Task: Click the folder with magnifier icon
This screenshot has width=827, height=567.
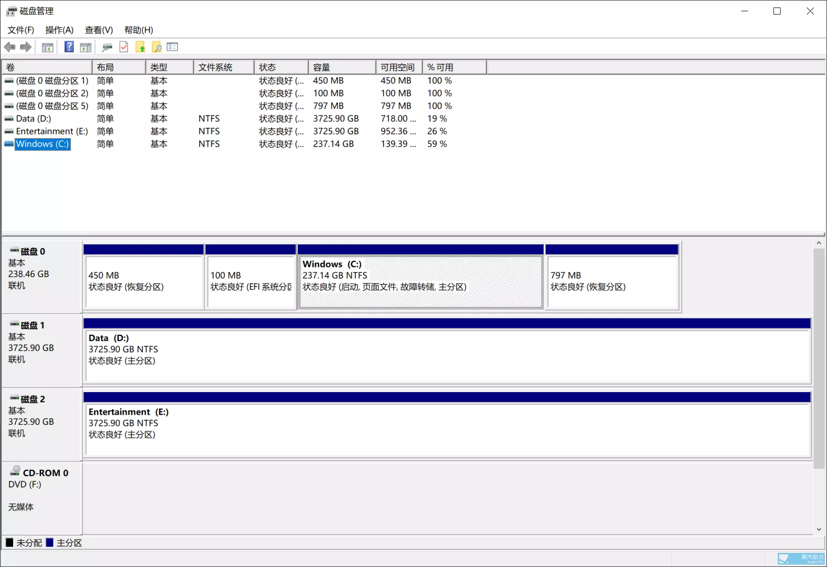Action: 156,47
